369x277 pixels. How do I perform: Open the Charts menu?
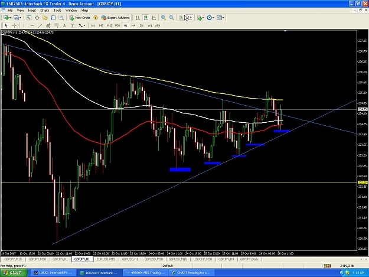(x=45, y=11)
